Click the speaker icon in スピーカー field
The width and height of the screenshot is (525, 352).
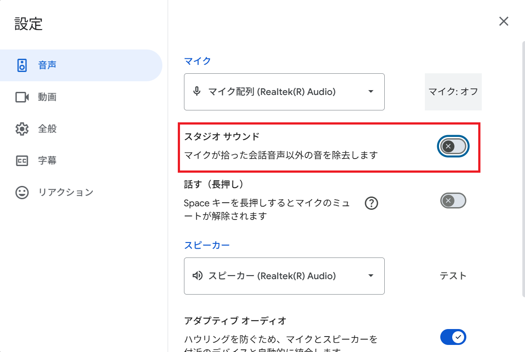click(197, 276)
